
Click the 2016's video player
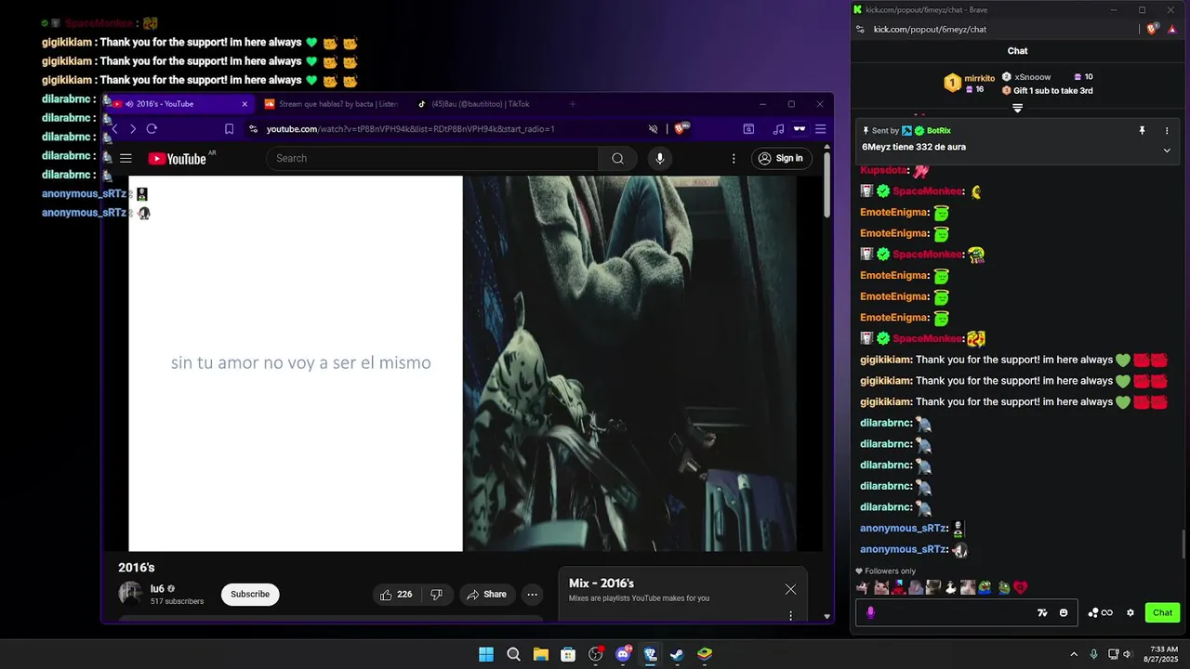462,363
